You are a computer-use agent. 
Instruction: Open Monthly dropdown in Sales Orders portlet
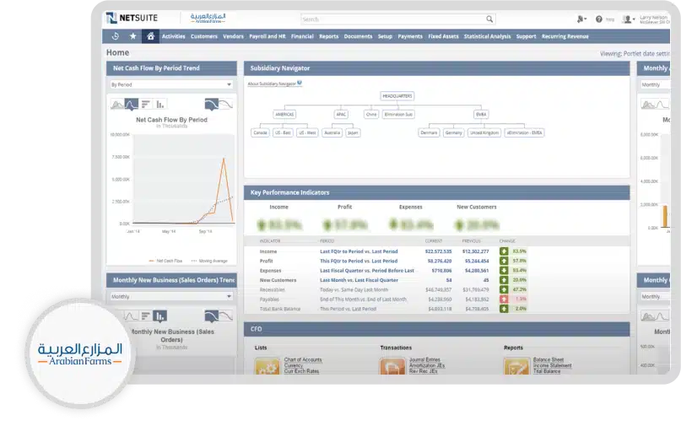[x=171, y=297]
